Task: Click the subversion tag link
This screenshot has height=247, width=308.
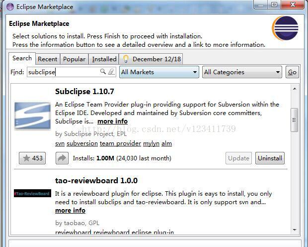Action: pyautogui.click(x=82, y=143)
